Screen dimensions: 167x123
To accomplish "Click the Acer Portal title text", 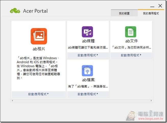I will pyautogui.click(x=35, y=11).
